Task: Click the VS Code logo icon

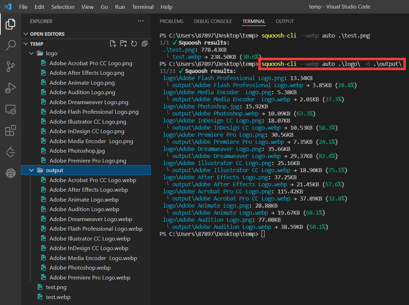Action: click(x=8, y=6)
